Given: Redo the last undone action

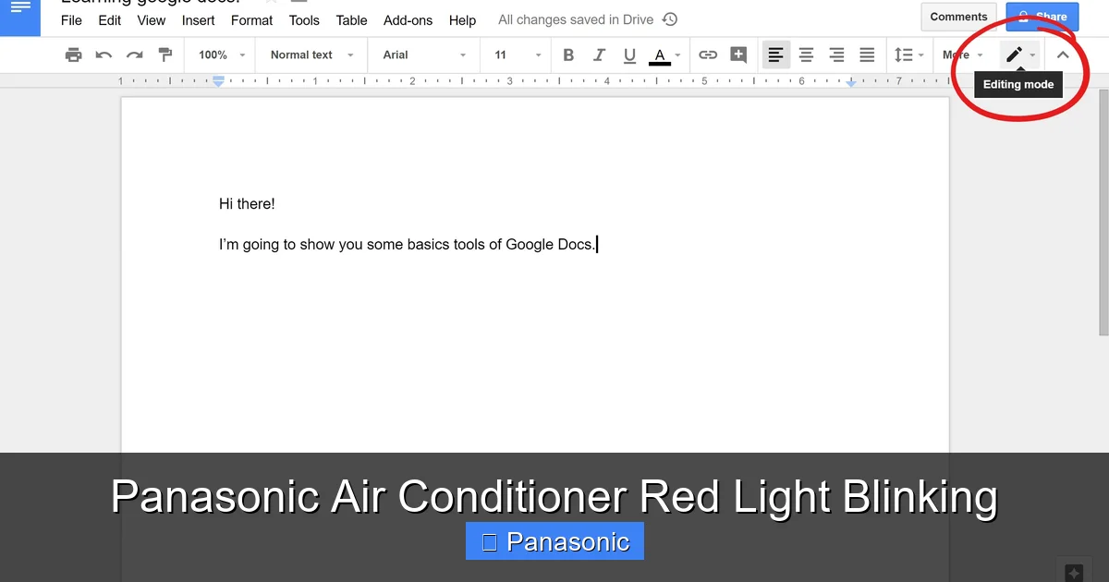Looking at the screenshot, I should coord(135,55).
